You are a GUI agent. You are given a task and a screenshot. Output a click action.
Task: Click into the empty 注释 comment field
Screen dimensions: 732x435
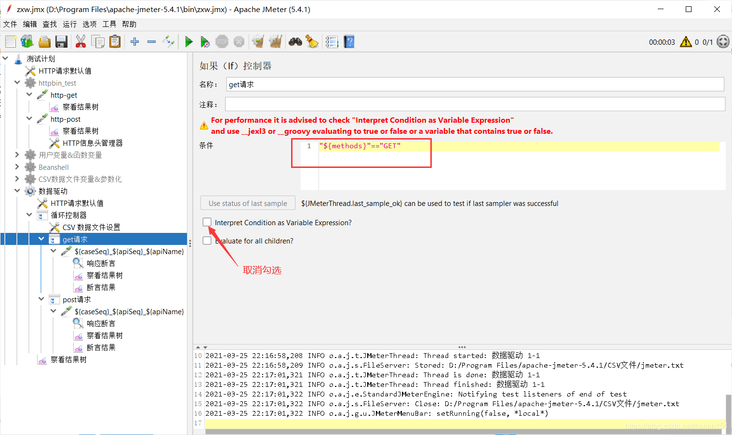click(475, 104)
